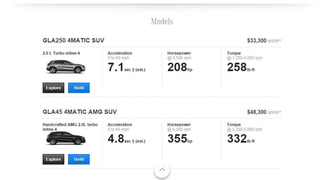333x180 pixels.
Task: Select the 332 lb-ft torque value
Action: [x=240, y=138]
